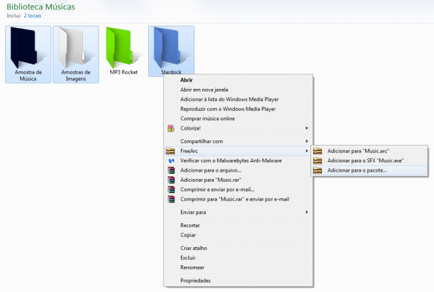Click WinRAR icon beside Adicionar para o arquivo

[171, 170]
